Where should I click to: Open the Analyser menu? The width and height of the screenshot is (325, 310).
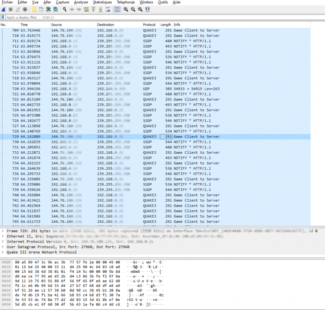(81, 2)
